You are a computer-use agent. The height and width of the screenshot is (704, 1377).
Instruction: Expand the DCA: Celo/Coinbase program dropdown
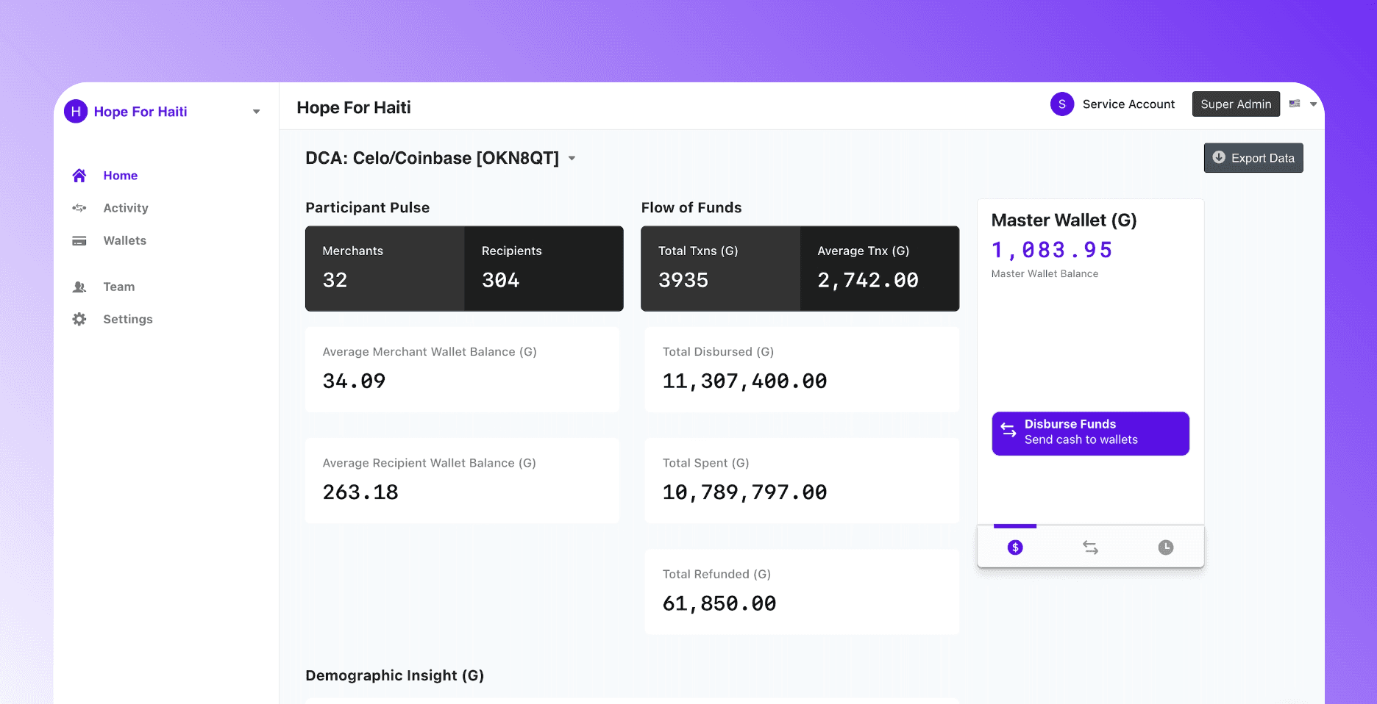572,159
